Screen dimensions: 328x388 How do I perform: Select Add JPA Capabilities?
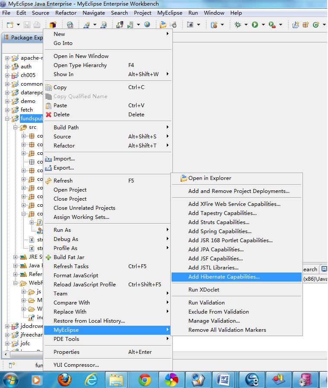tap(236, 250)
